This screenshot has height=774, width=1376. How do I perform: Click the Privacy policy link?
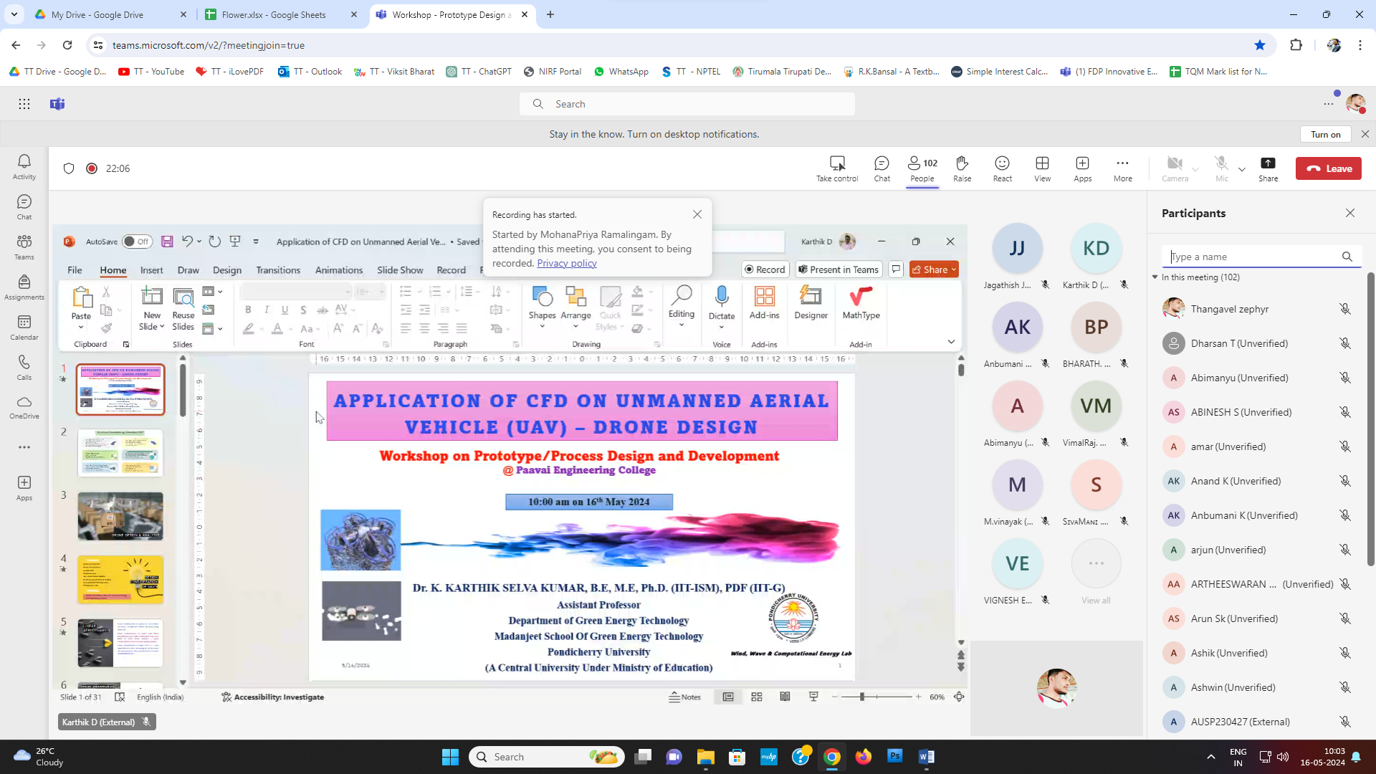click(x=566, y=263)
